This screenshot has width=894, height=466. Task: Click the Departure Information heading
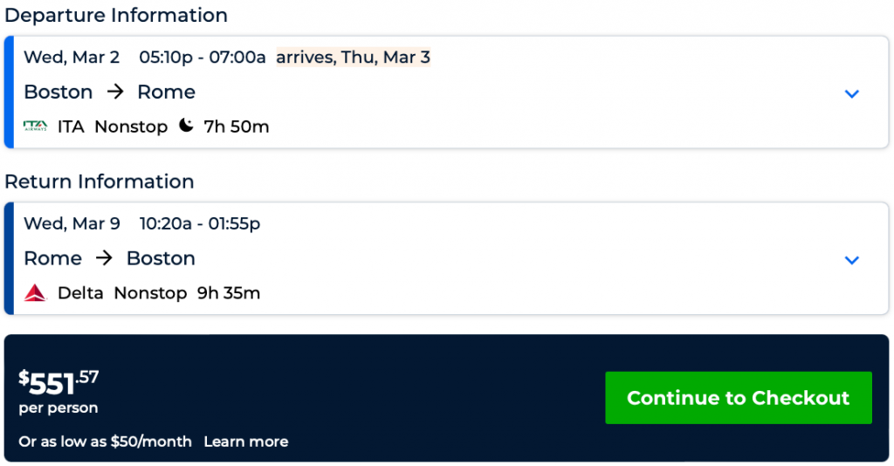pyautogui.click(x=116, y=16)
